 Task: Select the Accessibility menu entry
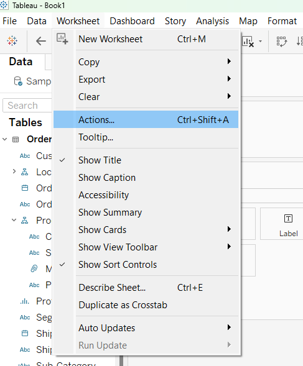point(146,195)
